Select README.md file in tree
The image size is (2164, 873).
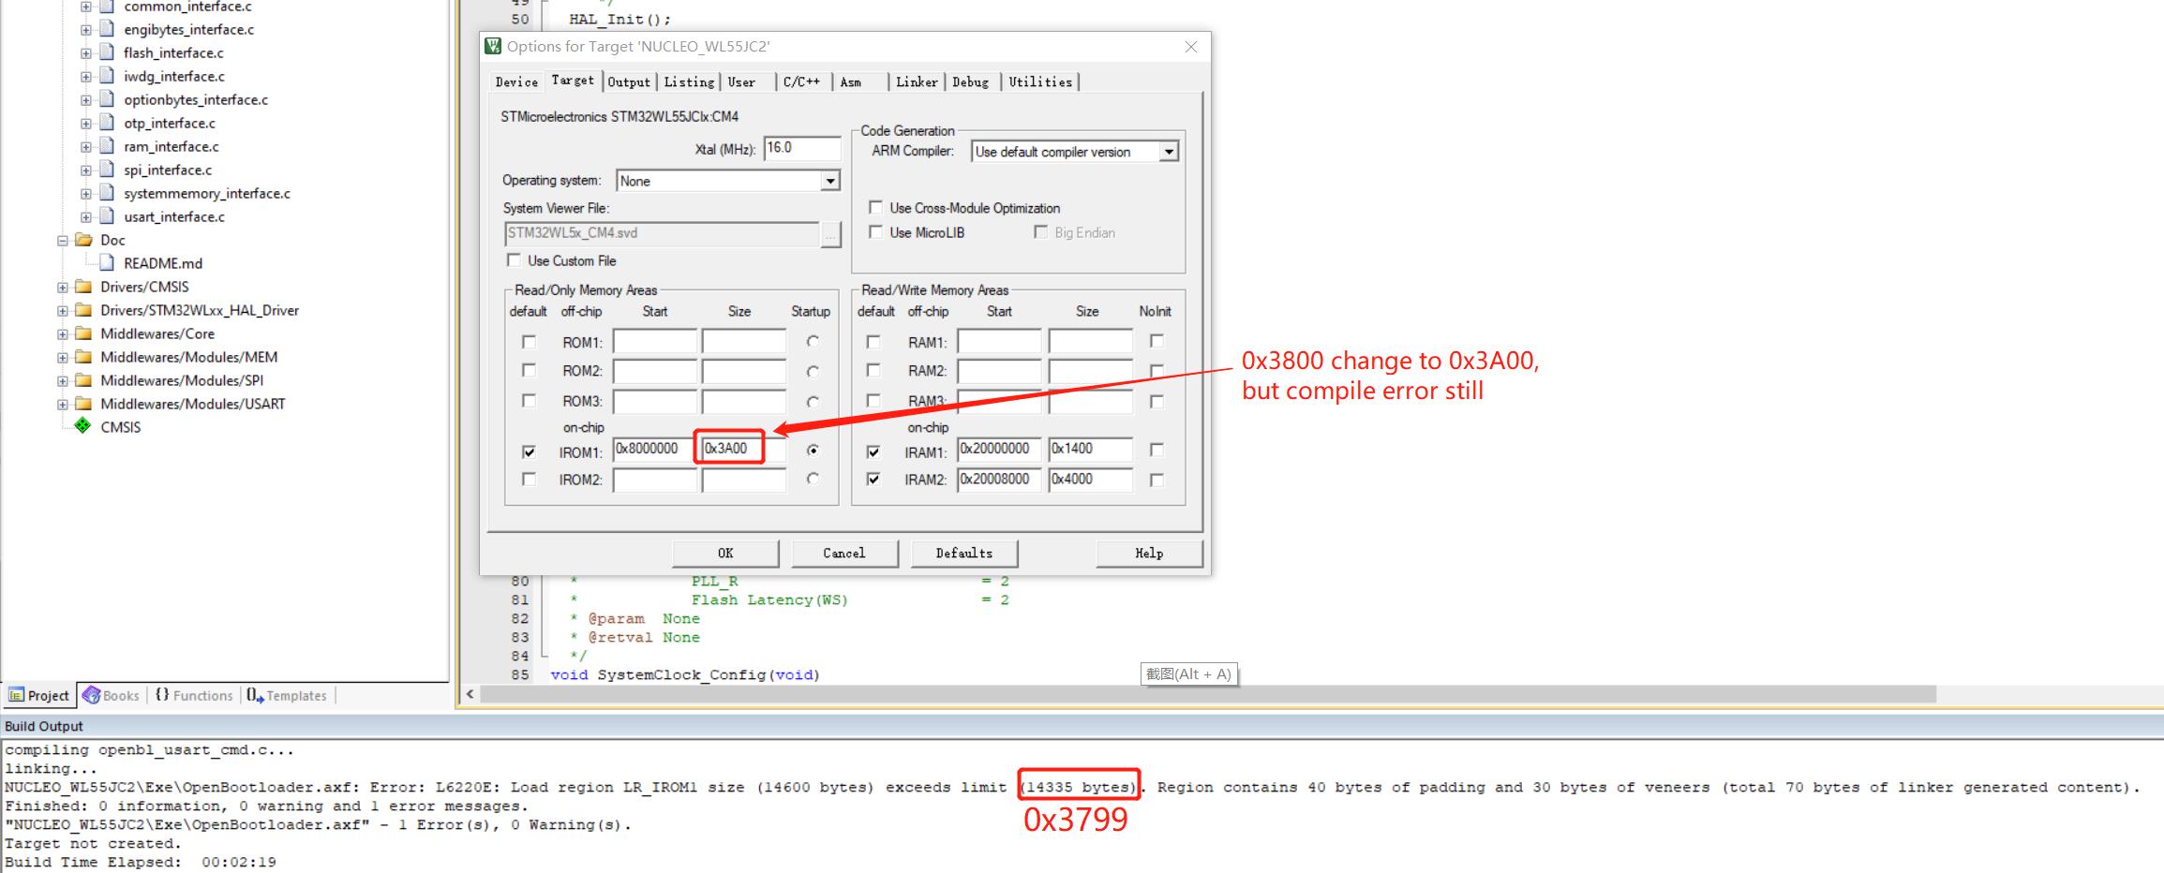pyautogui.click(x=163, y=263)
